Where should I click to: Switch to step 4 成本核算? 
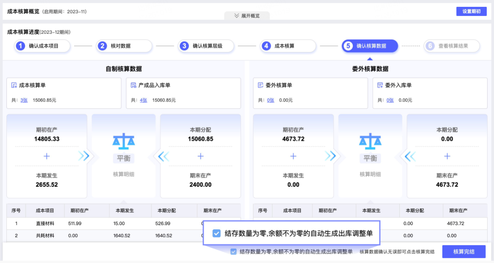(x=288, y=46)
